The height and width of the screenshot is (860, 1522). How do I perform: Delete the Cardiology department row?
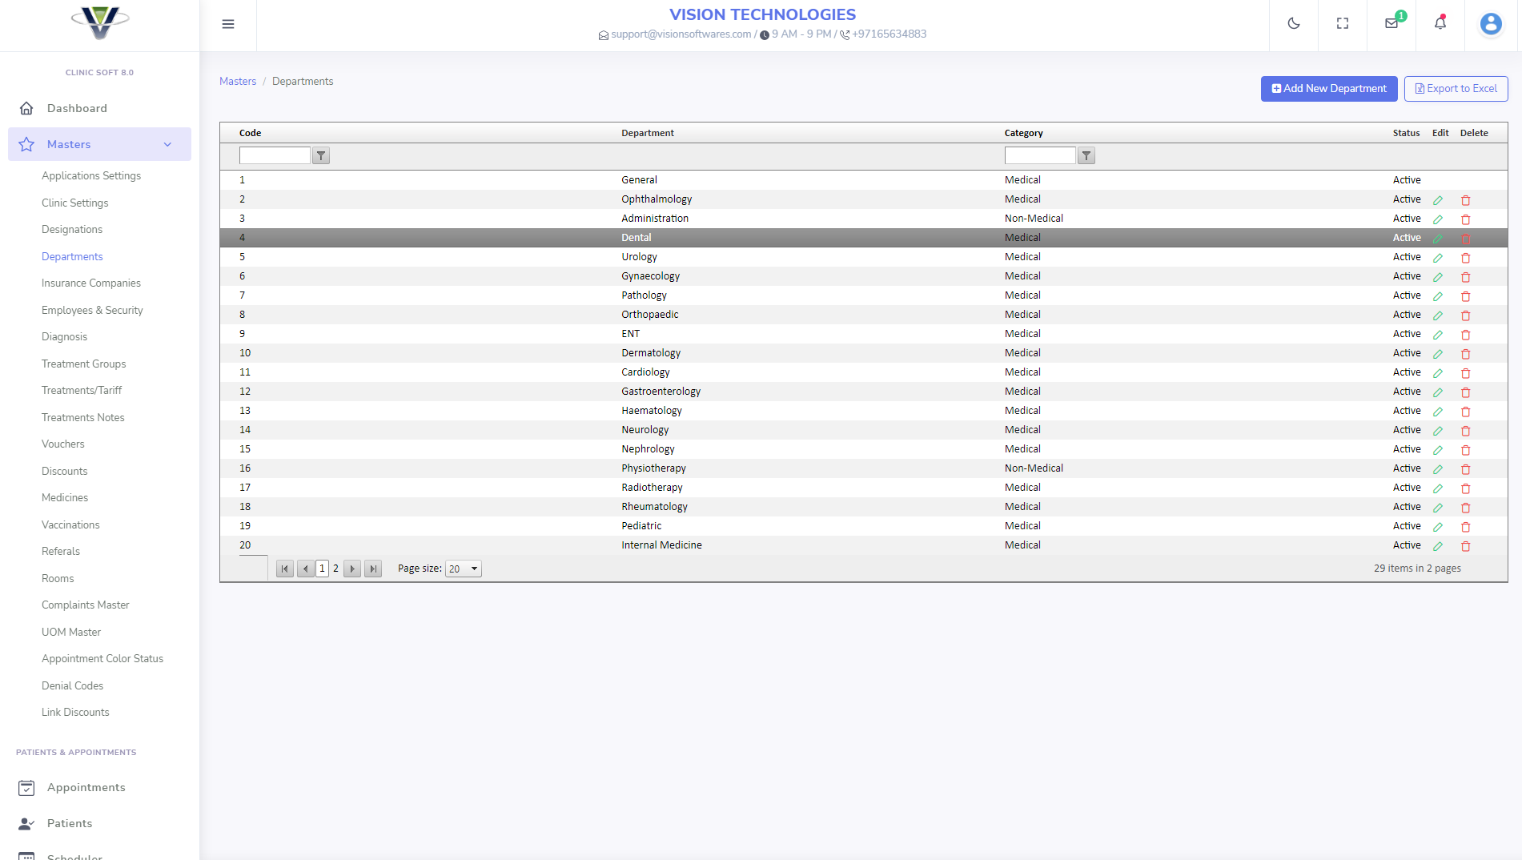click(x=1466, y=373)
